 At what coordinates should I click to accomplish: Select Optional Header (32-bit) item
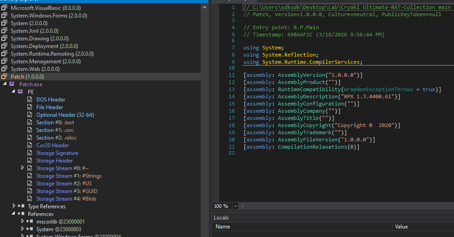click(65, 115)
